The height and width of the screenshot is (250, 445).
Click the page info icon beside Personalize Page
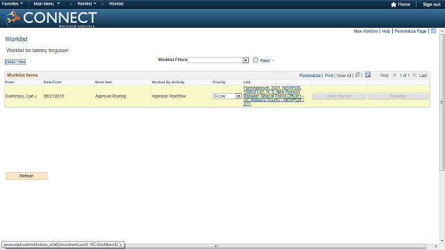point(433,31)
